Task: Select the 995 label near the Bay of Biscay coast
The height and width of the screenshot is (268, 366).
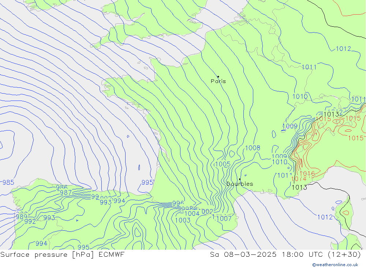Action: [147, 182]
